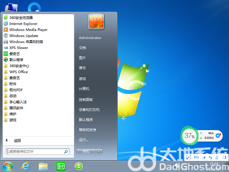
Task: Open 计算机 from the right pane
Action: (84, 89)
